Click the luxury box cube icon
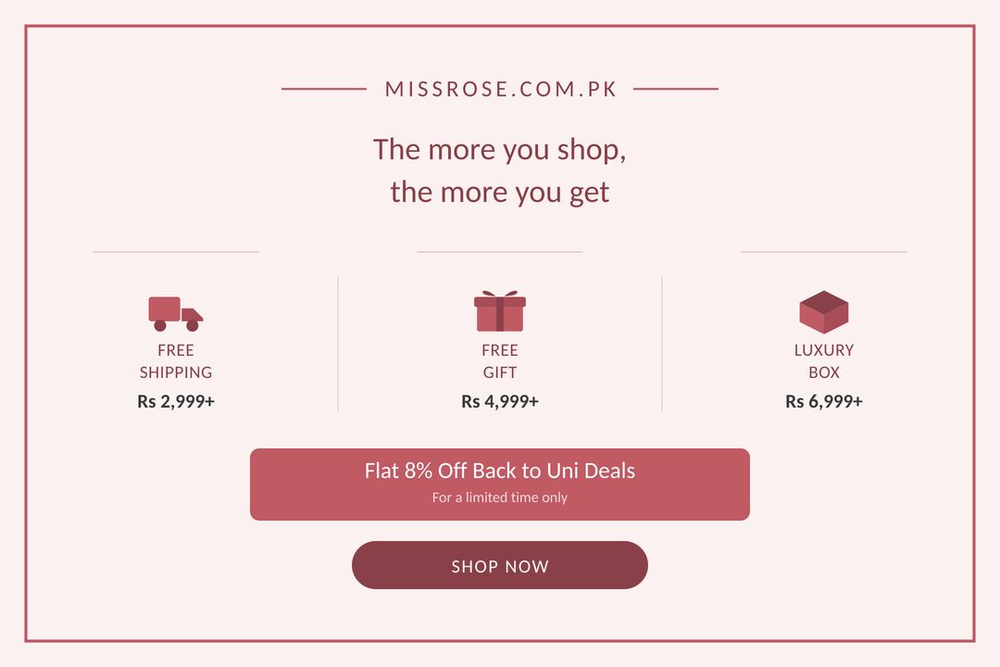Viewport: 1000px width, 667px height. coord(824,312)
